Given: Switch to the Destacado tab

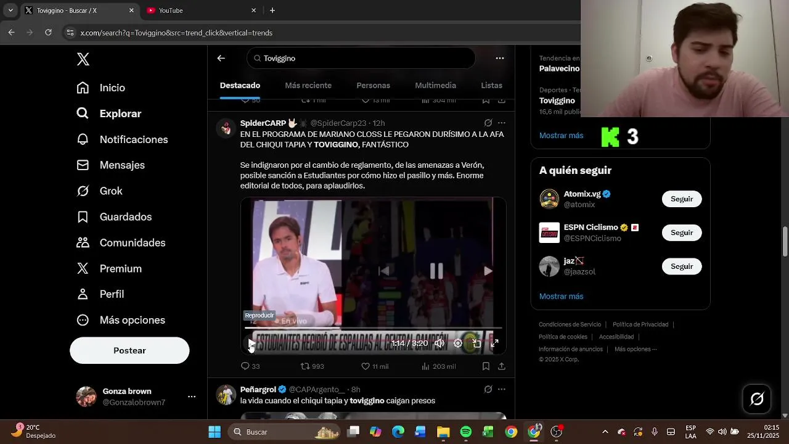Looking at the screenshot, I should (240, 85).
